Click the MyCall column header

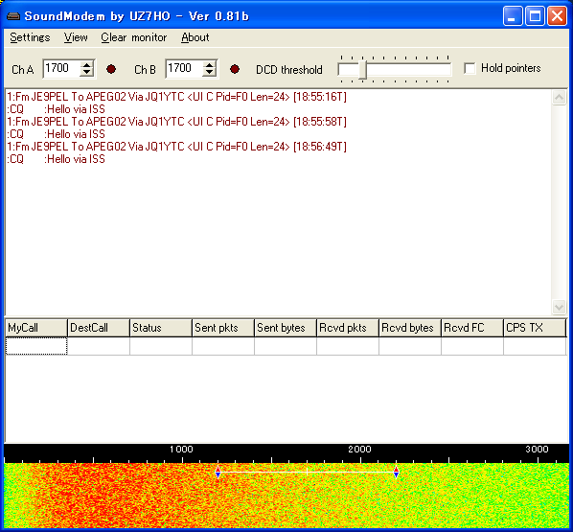pos(36,328)
